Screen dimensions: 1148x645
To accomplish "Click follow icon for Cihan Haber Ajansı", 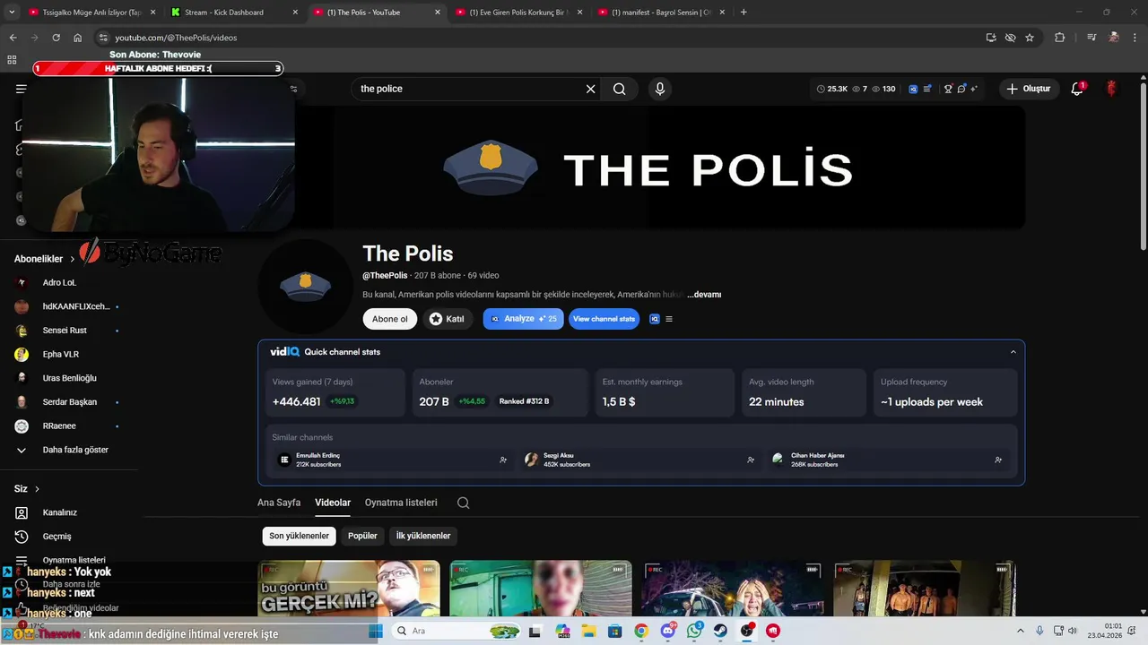I will coord(998,460).
